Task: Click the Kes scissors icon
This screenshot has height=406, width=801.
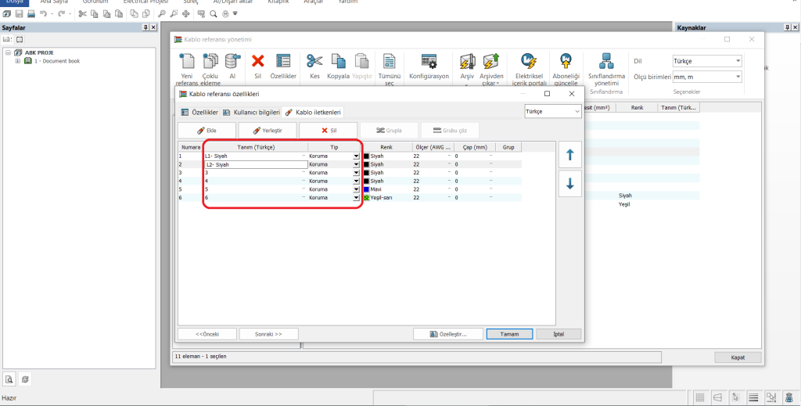Action: [314, 62]
